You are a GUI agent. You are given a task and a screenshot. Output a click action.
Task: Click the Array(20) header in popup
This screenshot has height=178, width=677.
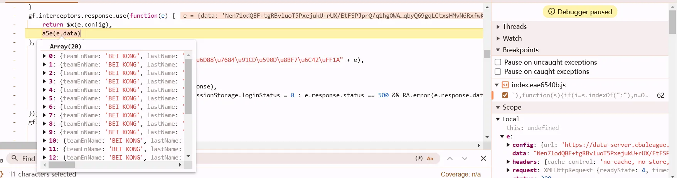(x=66, y=47)
